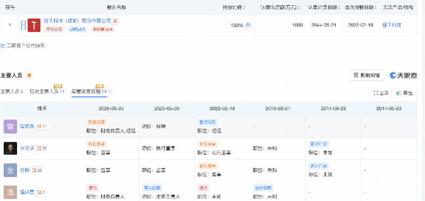The image size is (425, 201).
Task: Click the 2044-05-21 date cell
Action: point(324,25)
